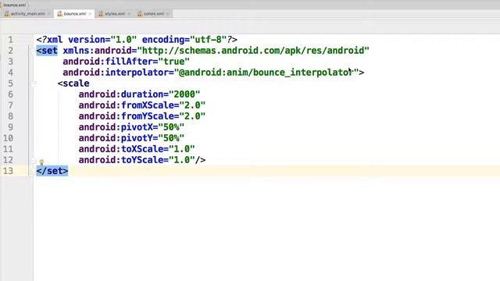Click android:toYScale attribute name
This screenshot has width=500, height=281.
coord(121,160)
